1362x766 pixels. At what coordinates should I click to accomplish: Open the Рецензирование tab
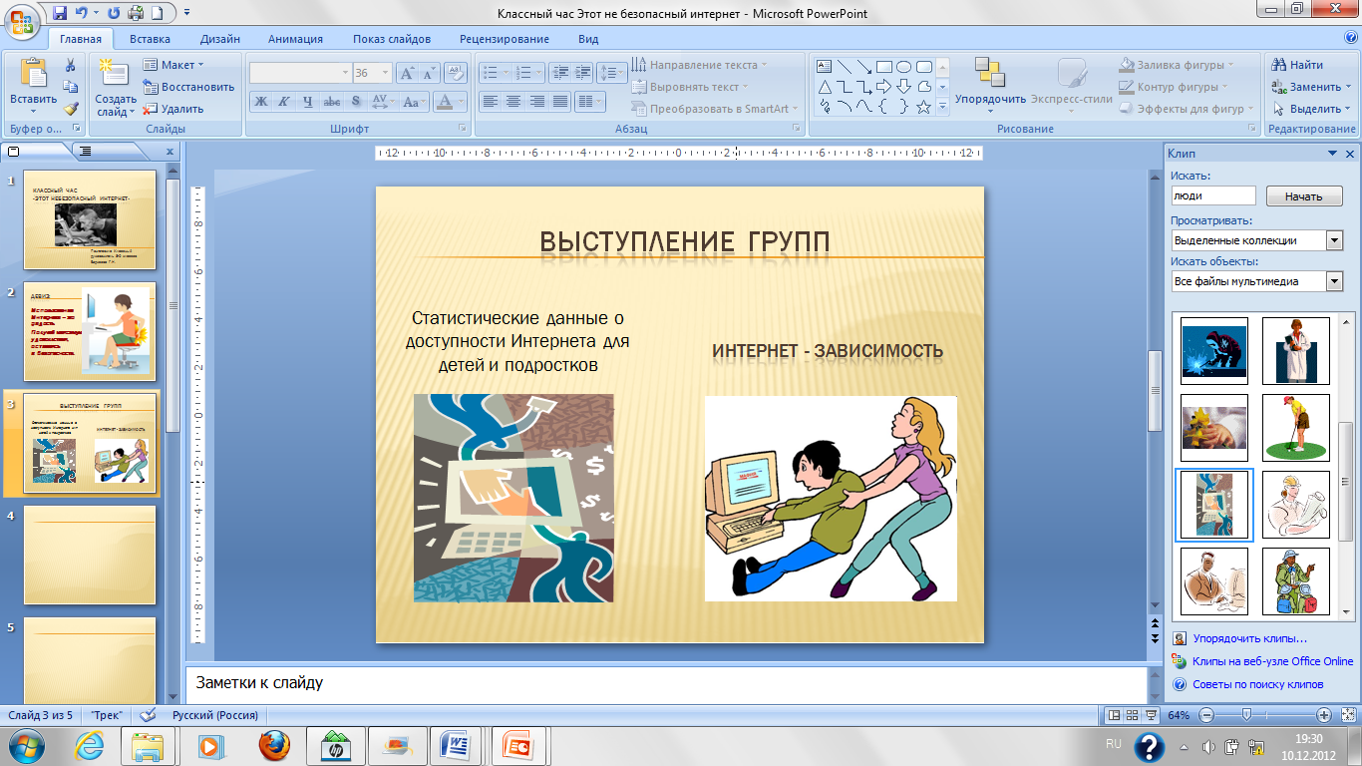tap(505, 39)
